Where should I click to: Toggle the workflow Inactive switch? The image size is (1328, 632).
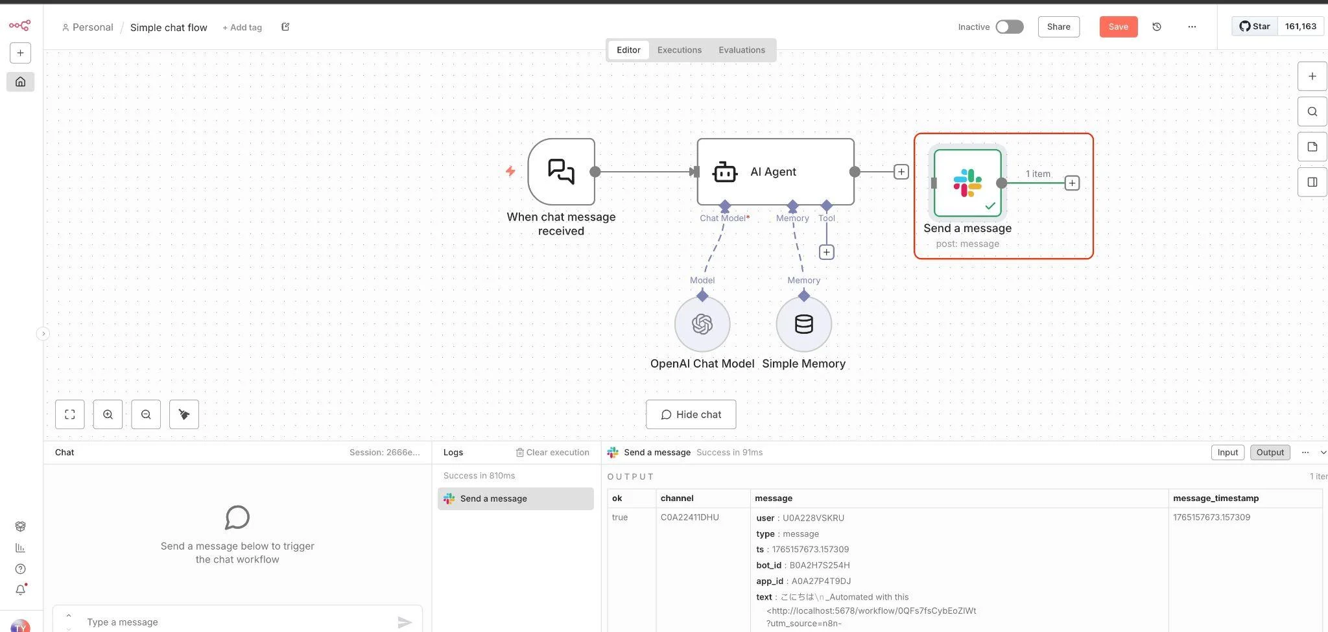[x=1009, y=27]
